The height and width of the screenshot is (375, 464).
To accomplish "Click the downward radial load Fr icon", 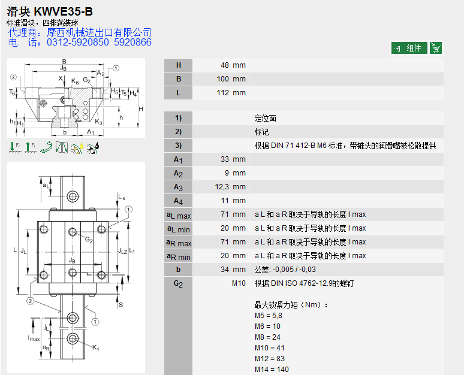I will tap(14, 147).
